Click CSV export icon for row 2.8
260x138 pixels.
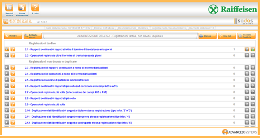[x=253, y=98]
